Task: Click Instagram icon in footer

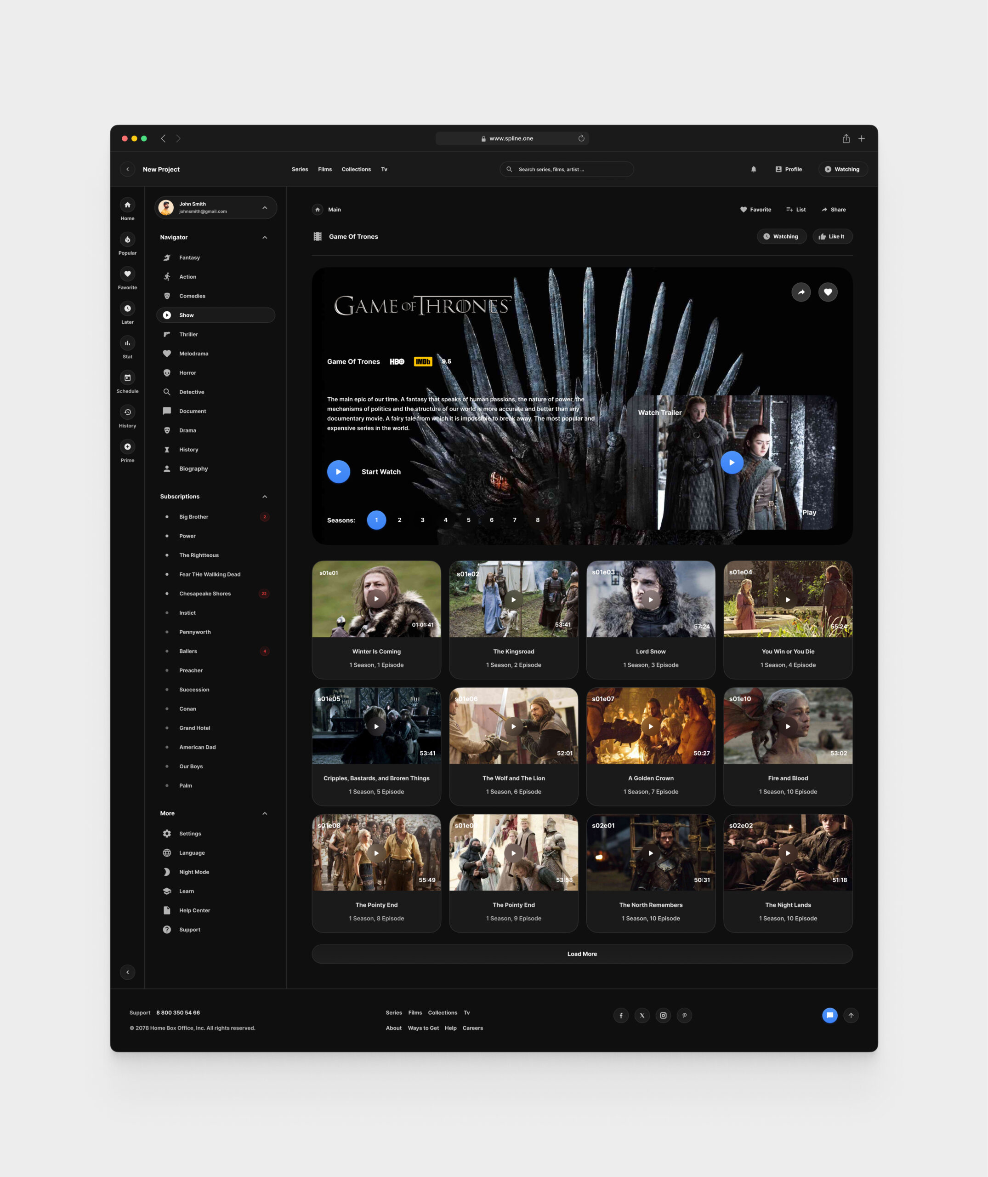Action: [x=663, y=1015]
